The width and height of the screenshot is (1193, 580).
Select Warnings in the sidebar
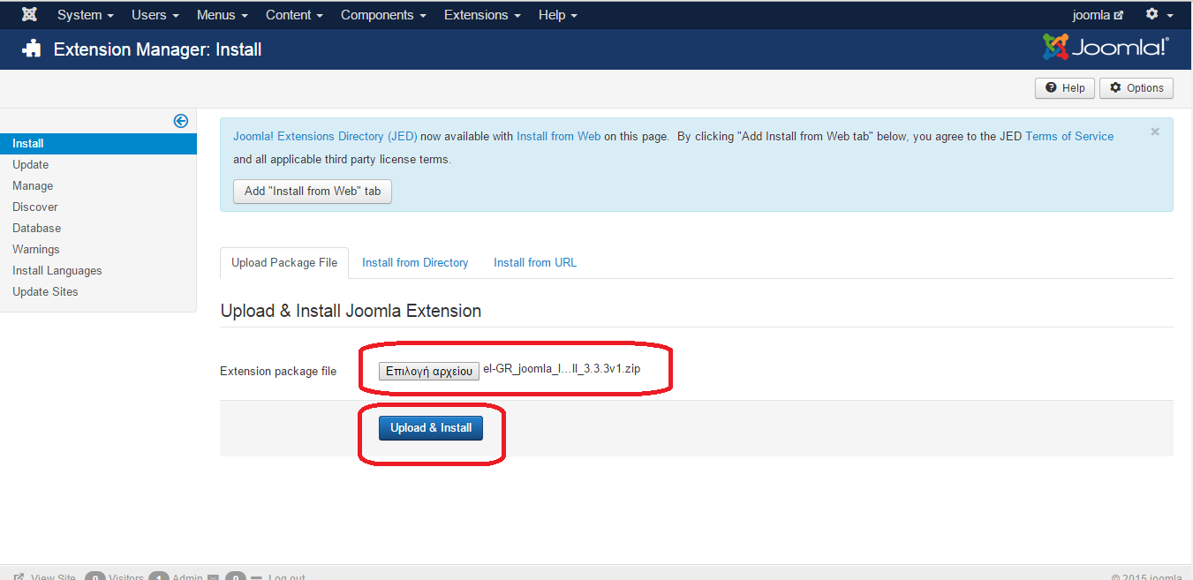(x=98, y=250)
